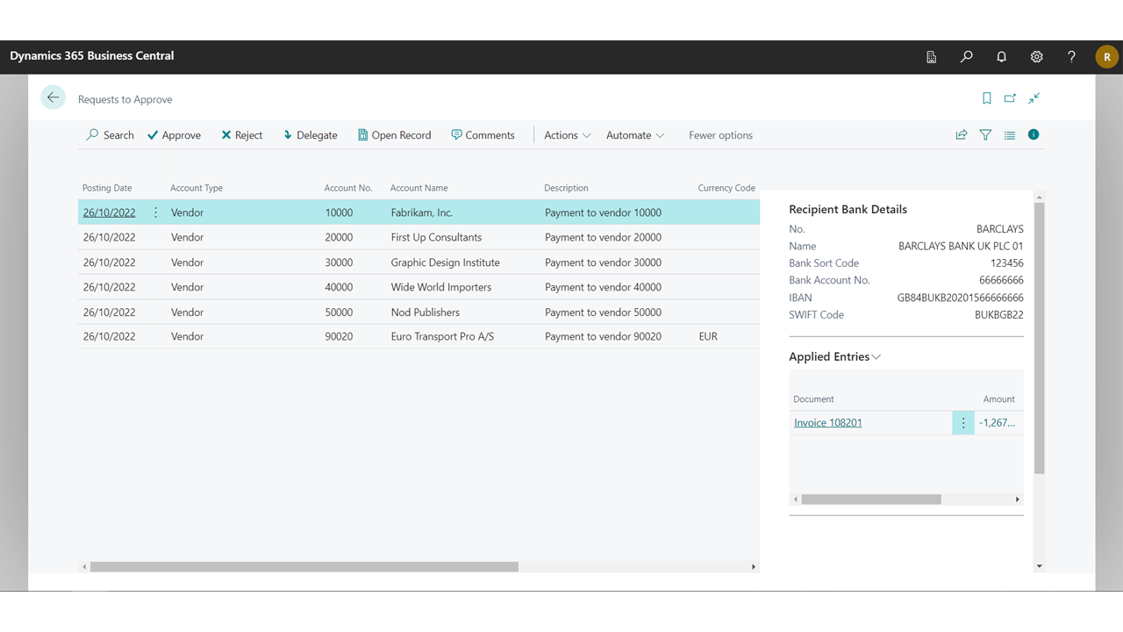1123x632 pixels.
Task: Click Payment to vendor 30000 description
Action: coord(603,262)
